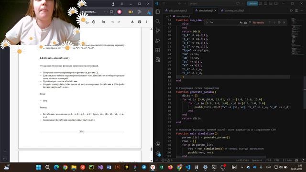Open the Search view in VS Code sidebar

(158, 21)
